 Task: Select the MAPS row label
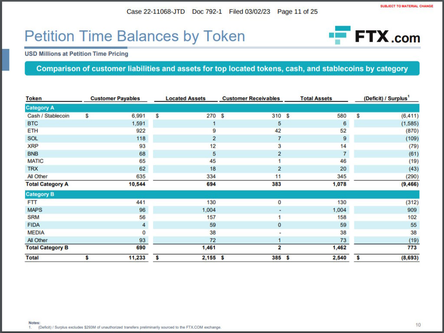point(35,210)
